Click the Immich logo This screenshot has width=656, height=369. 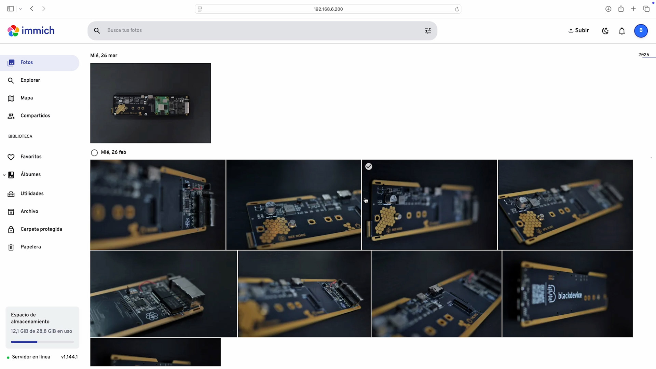[31, 31]
